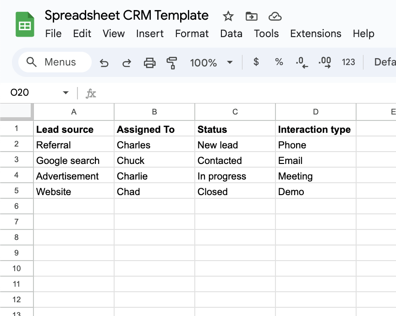
Task: Print the spreadsheet
Action: click(150, 63)
